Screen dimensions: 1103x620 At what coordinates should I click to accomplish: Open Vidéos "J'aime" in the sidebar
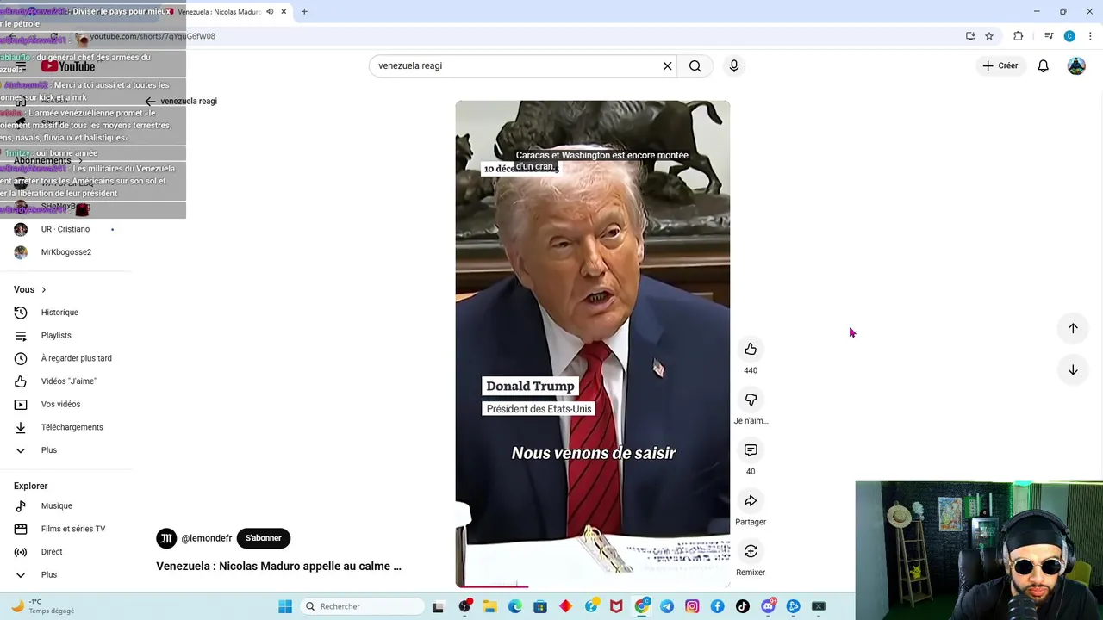pyautogui.click(x=67, y=381)
